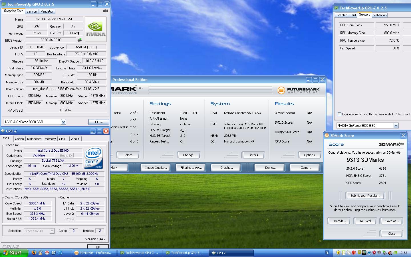Click the Close button in the left GPU-Z window
411x257 pixels.
99,122
